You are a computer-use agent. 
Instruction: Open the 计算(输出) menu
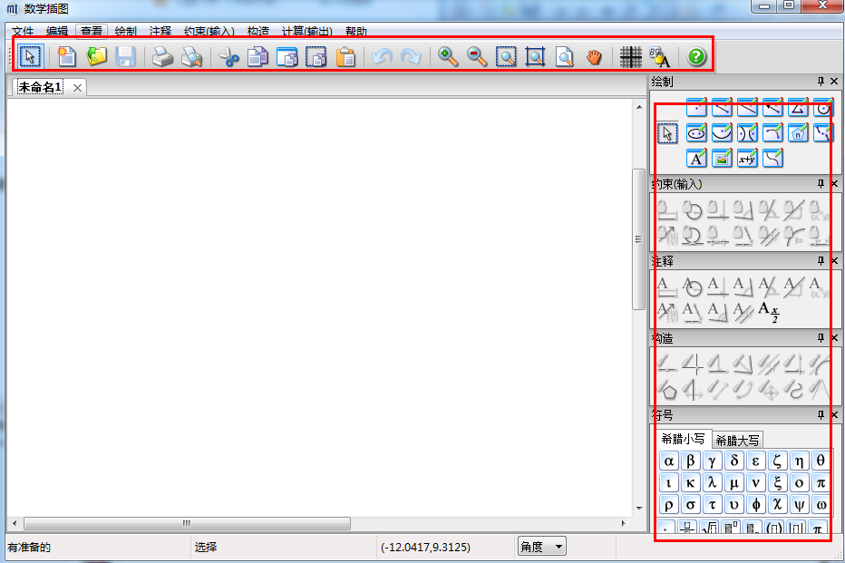click(x=307, y=31)
